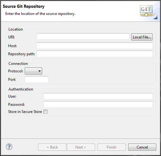
Task: Open the Local File... browser
Action: (142, 37)
